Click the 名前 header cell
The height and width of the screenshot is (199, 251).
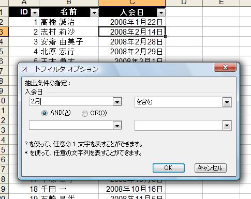coord(69,12)
